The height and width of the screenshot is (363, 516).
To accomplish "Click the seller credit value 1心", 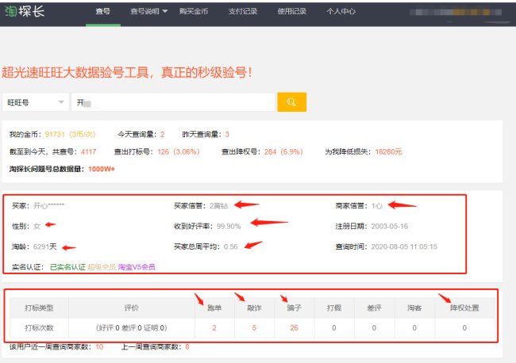I will pyautogui.click(x=377, y=206).
